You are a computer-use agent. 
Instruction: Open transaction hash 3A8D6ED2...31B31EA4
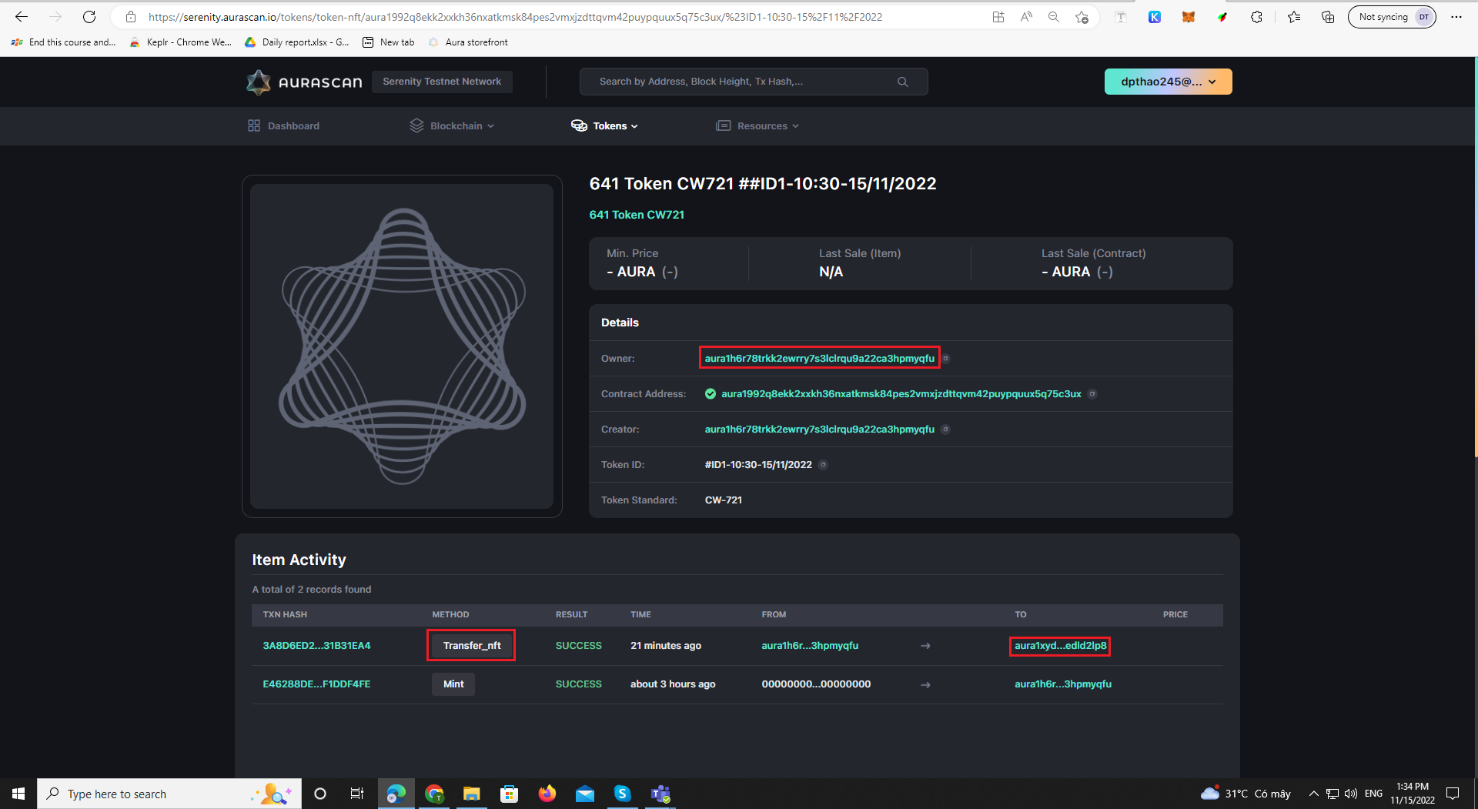pyautogui.click(x=316, y=645)
